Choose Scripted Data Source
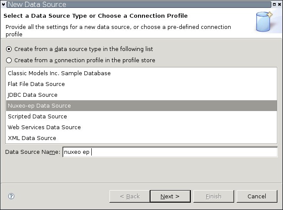This screenshot has width=283, height=210. (x=37, y=117)
